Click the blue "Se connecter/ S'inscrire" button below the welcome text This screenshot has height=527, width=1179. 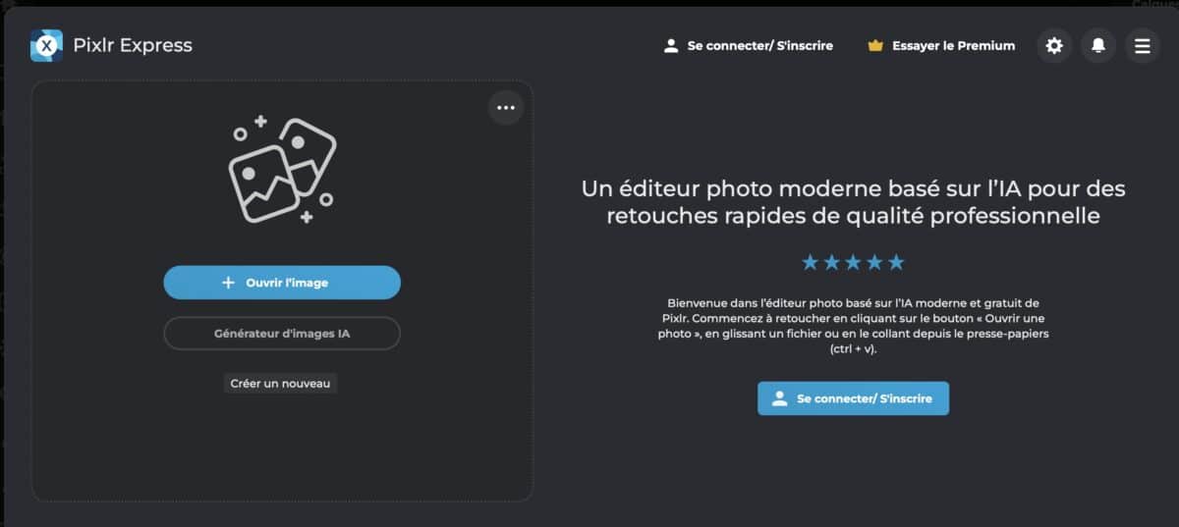[x=853, y=398]
